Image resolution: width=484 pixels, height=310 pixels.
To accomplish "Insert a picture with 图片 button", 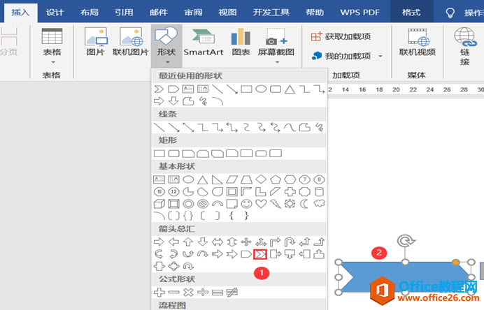I will coord(96,42).
